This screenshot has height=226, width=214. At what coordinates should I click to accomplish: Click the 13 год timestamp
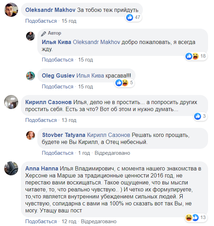(x=68, y=120)
